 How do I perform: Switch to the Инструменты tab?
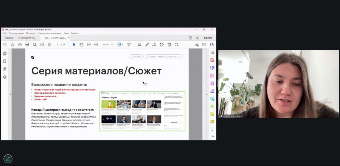tap(27, 38)
